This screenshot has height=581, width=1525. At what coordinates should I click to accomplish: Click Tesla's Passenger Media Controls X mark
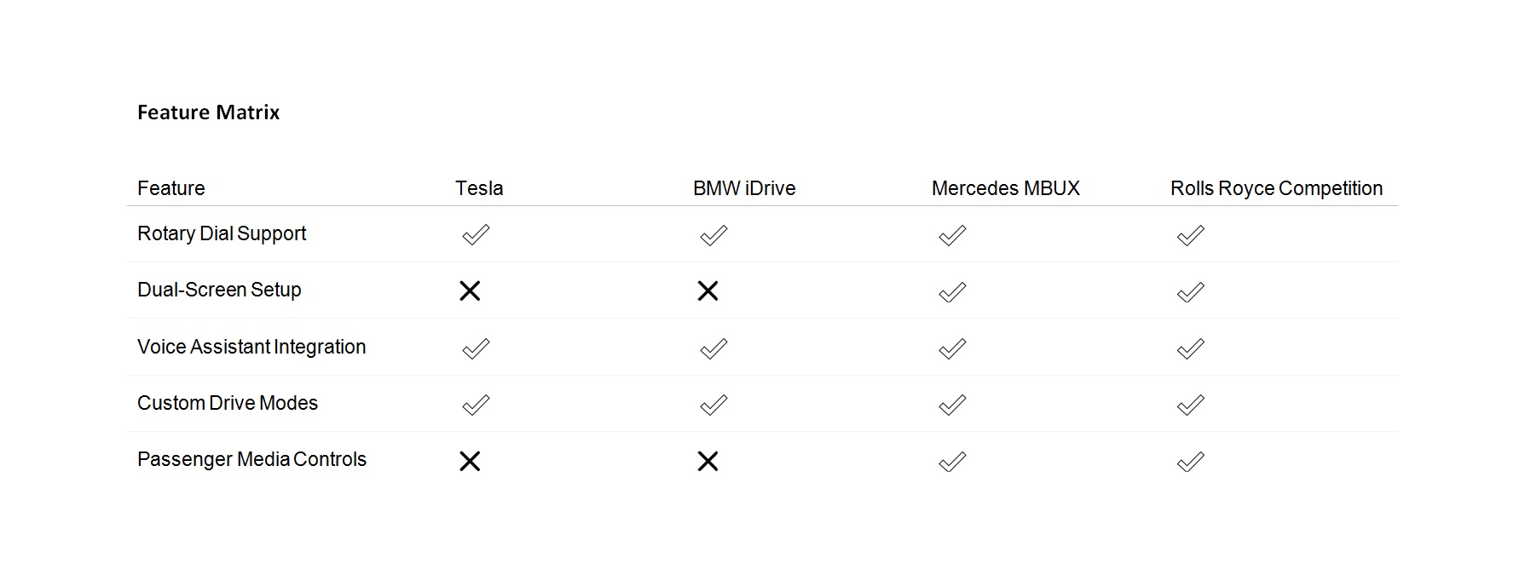click(470, 462)
